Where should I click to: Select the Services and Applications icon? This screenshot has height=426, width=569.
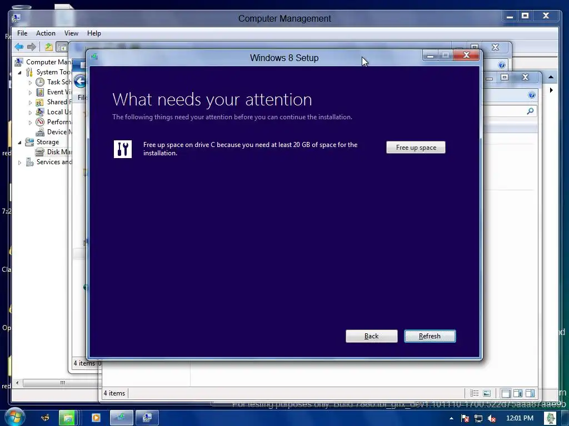(x=29, y=162)
